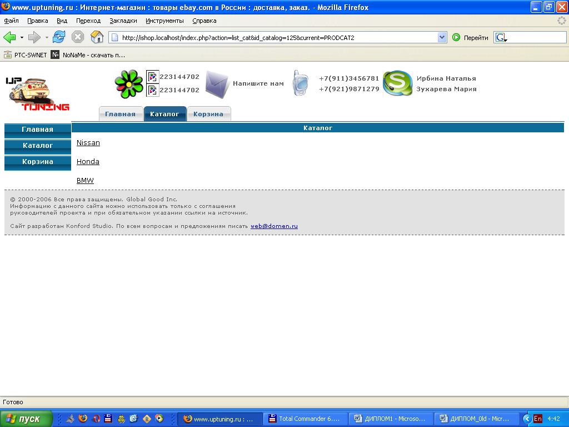Launch Total Commander floppy quick launch icon
This screenshot has height=427, width=569.
(x=108, y=418)
